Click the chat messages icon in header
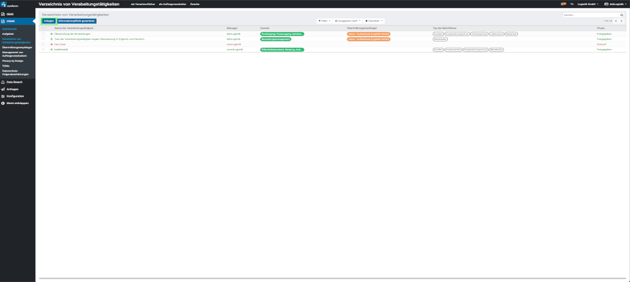Image resolution: width=630 pixels, height=282 pixels. click(x=571, y=4)
